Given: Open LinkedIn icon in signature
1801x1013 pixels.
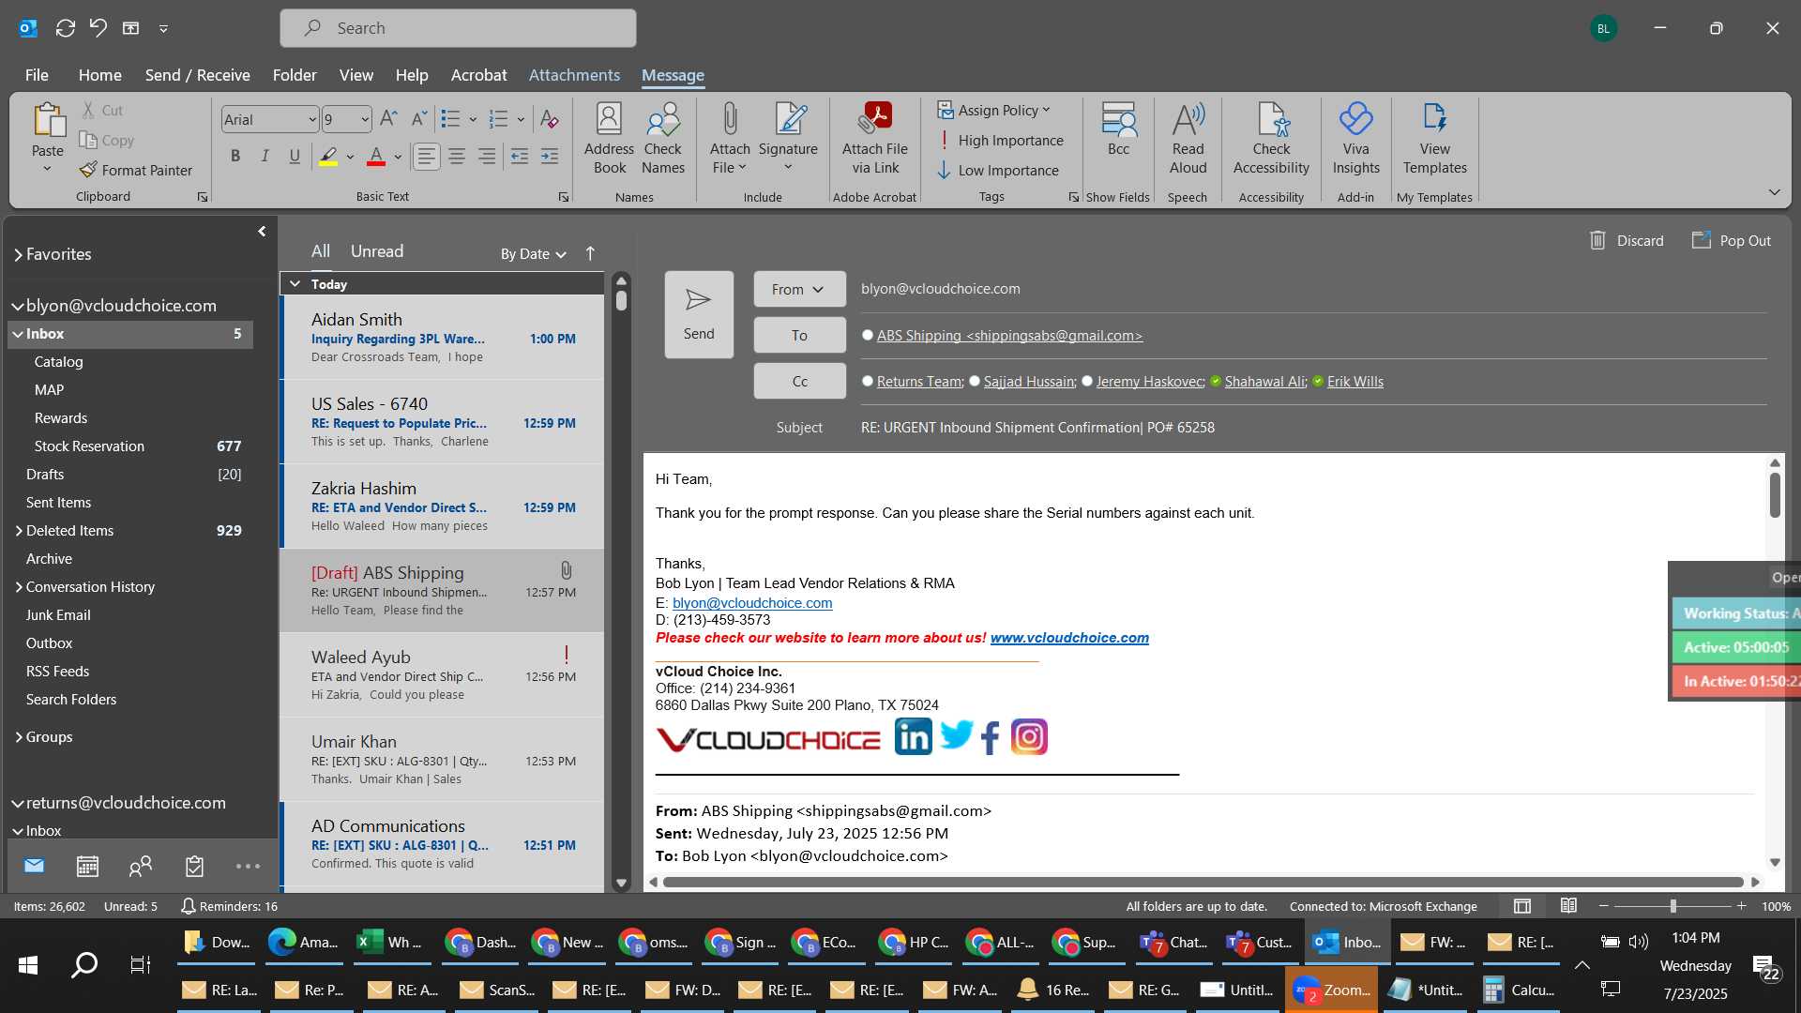Looking at the screenshot, I should click(913, 737).
